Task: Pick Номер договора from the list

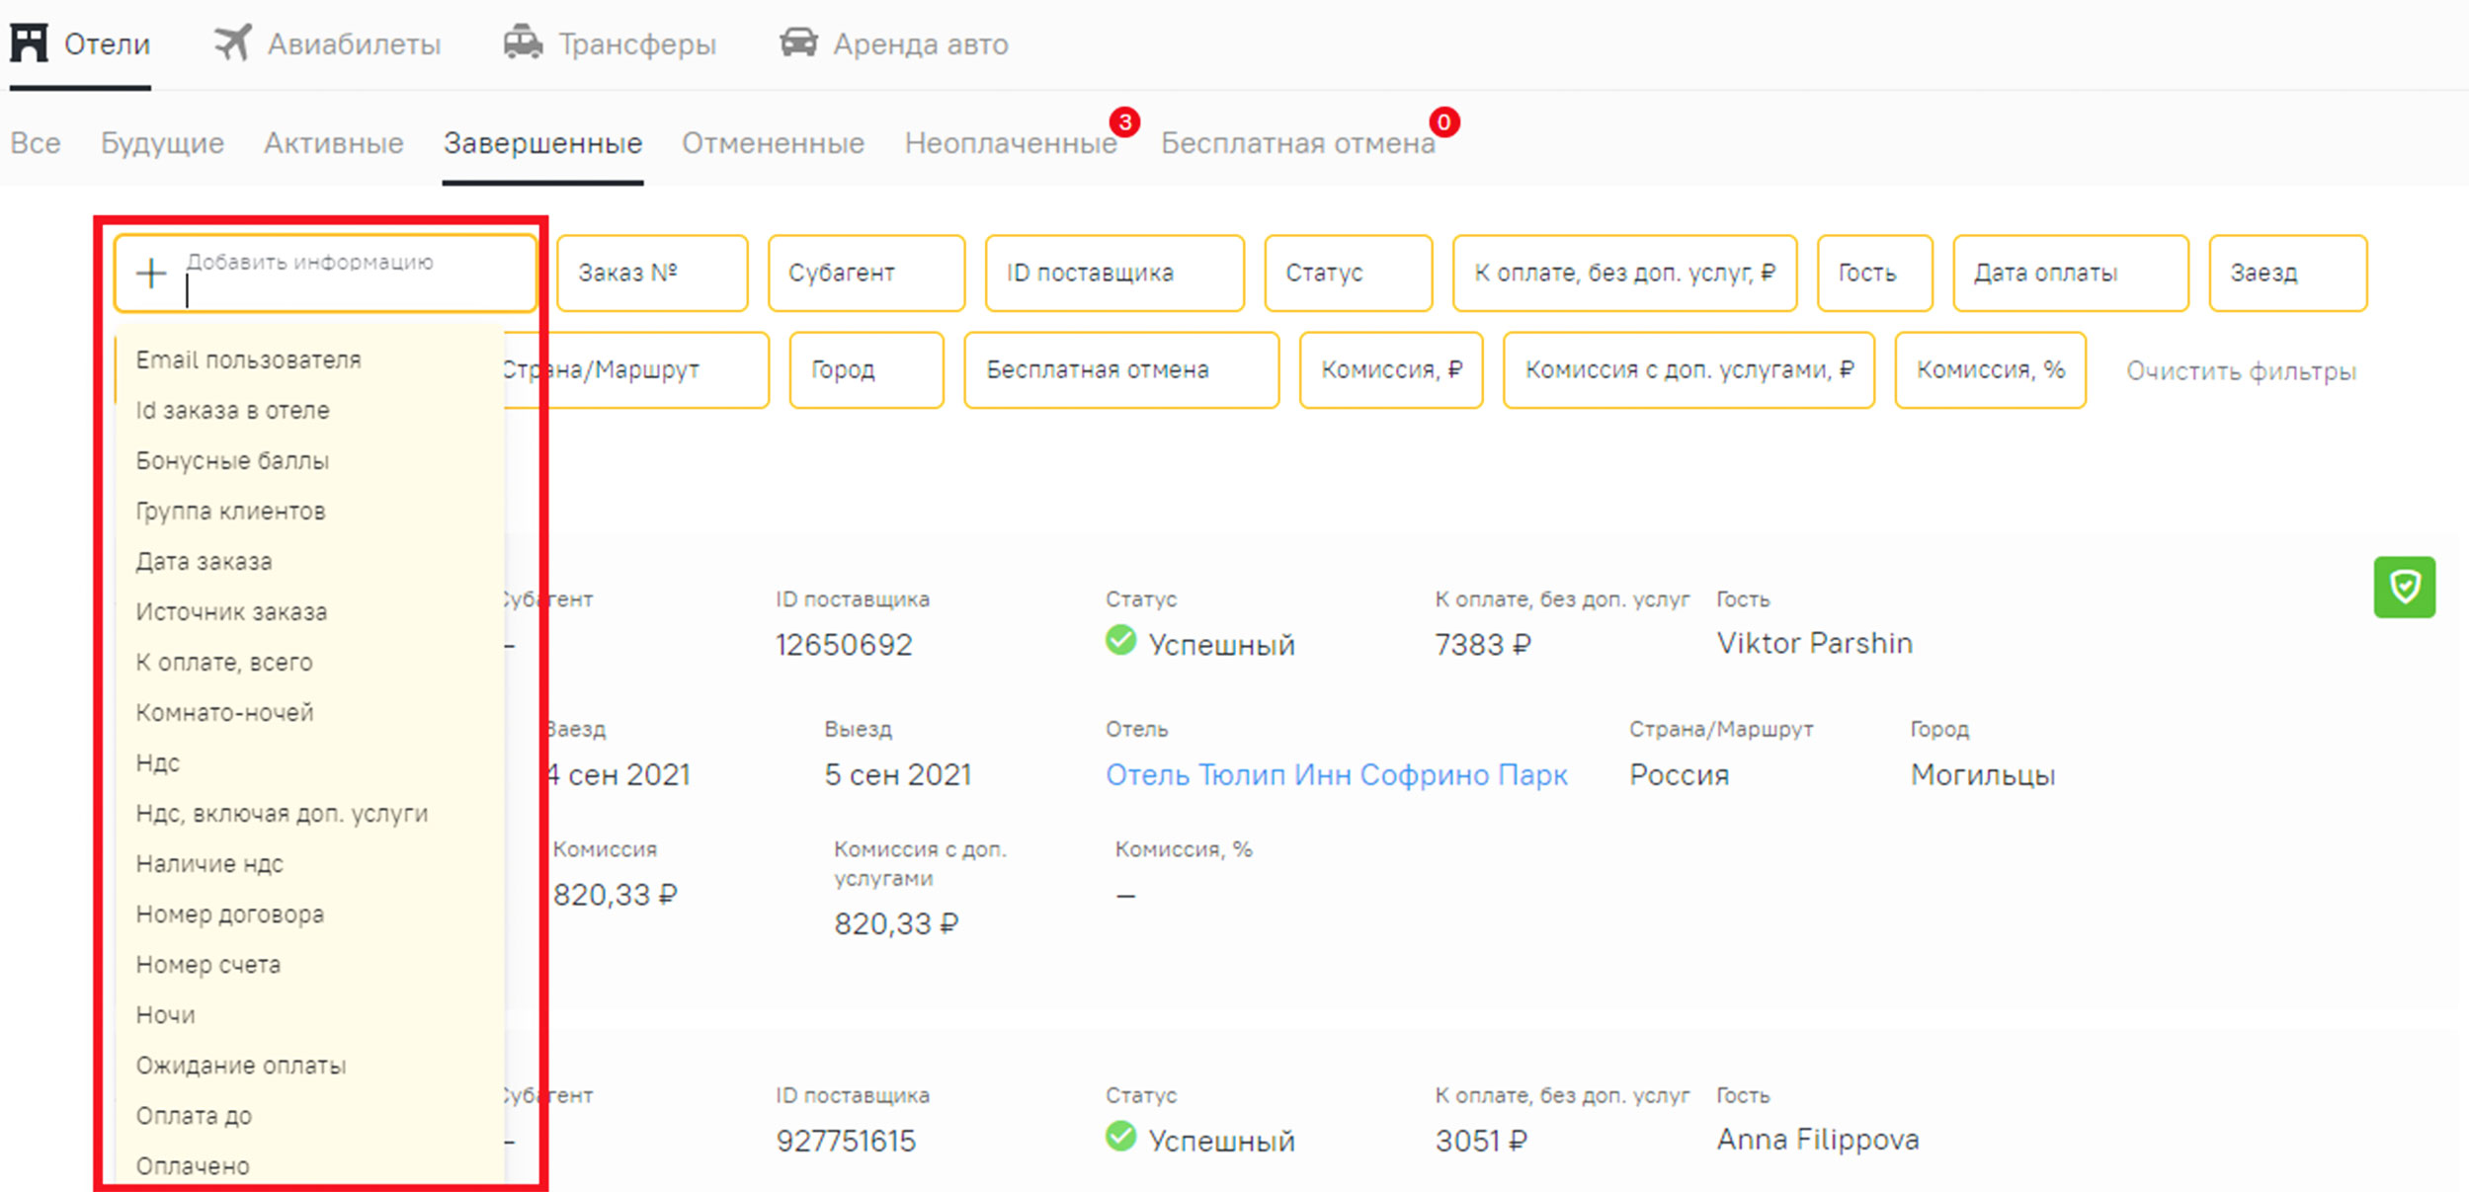Action: 229,914
